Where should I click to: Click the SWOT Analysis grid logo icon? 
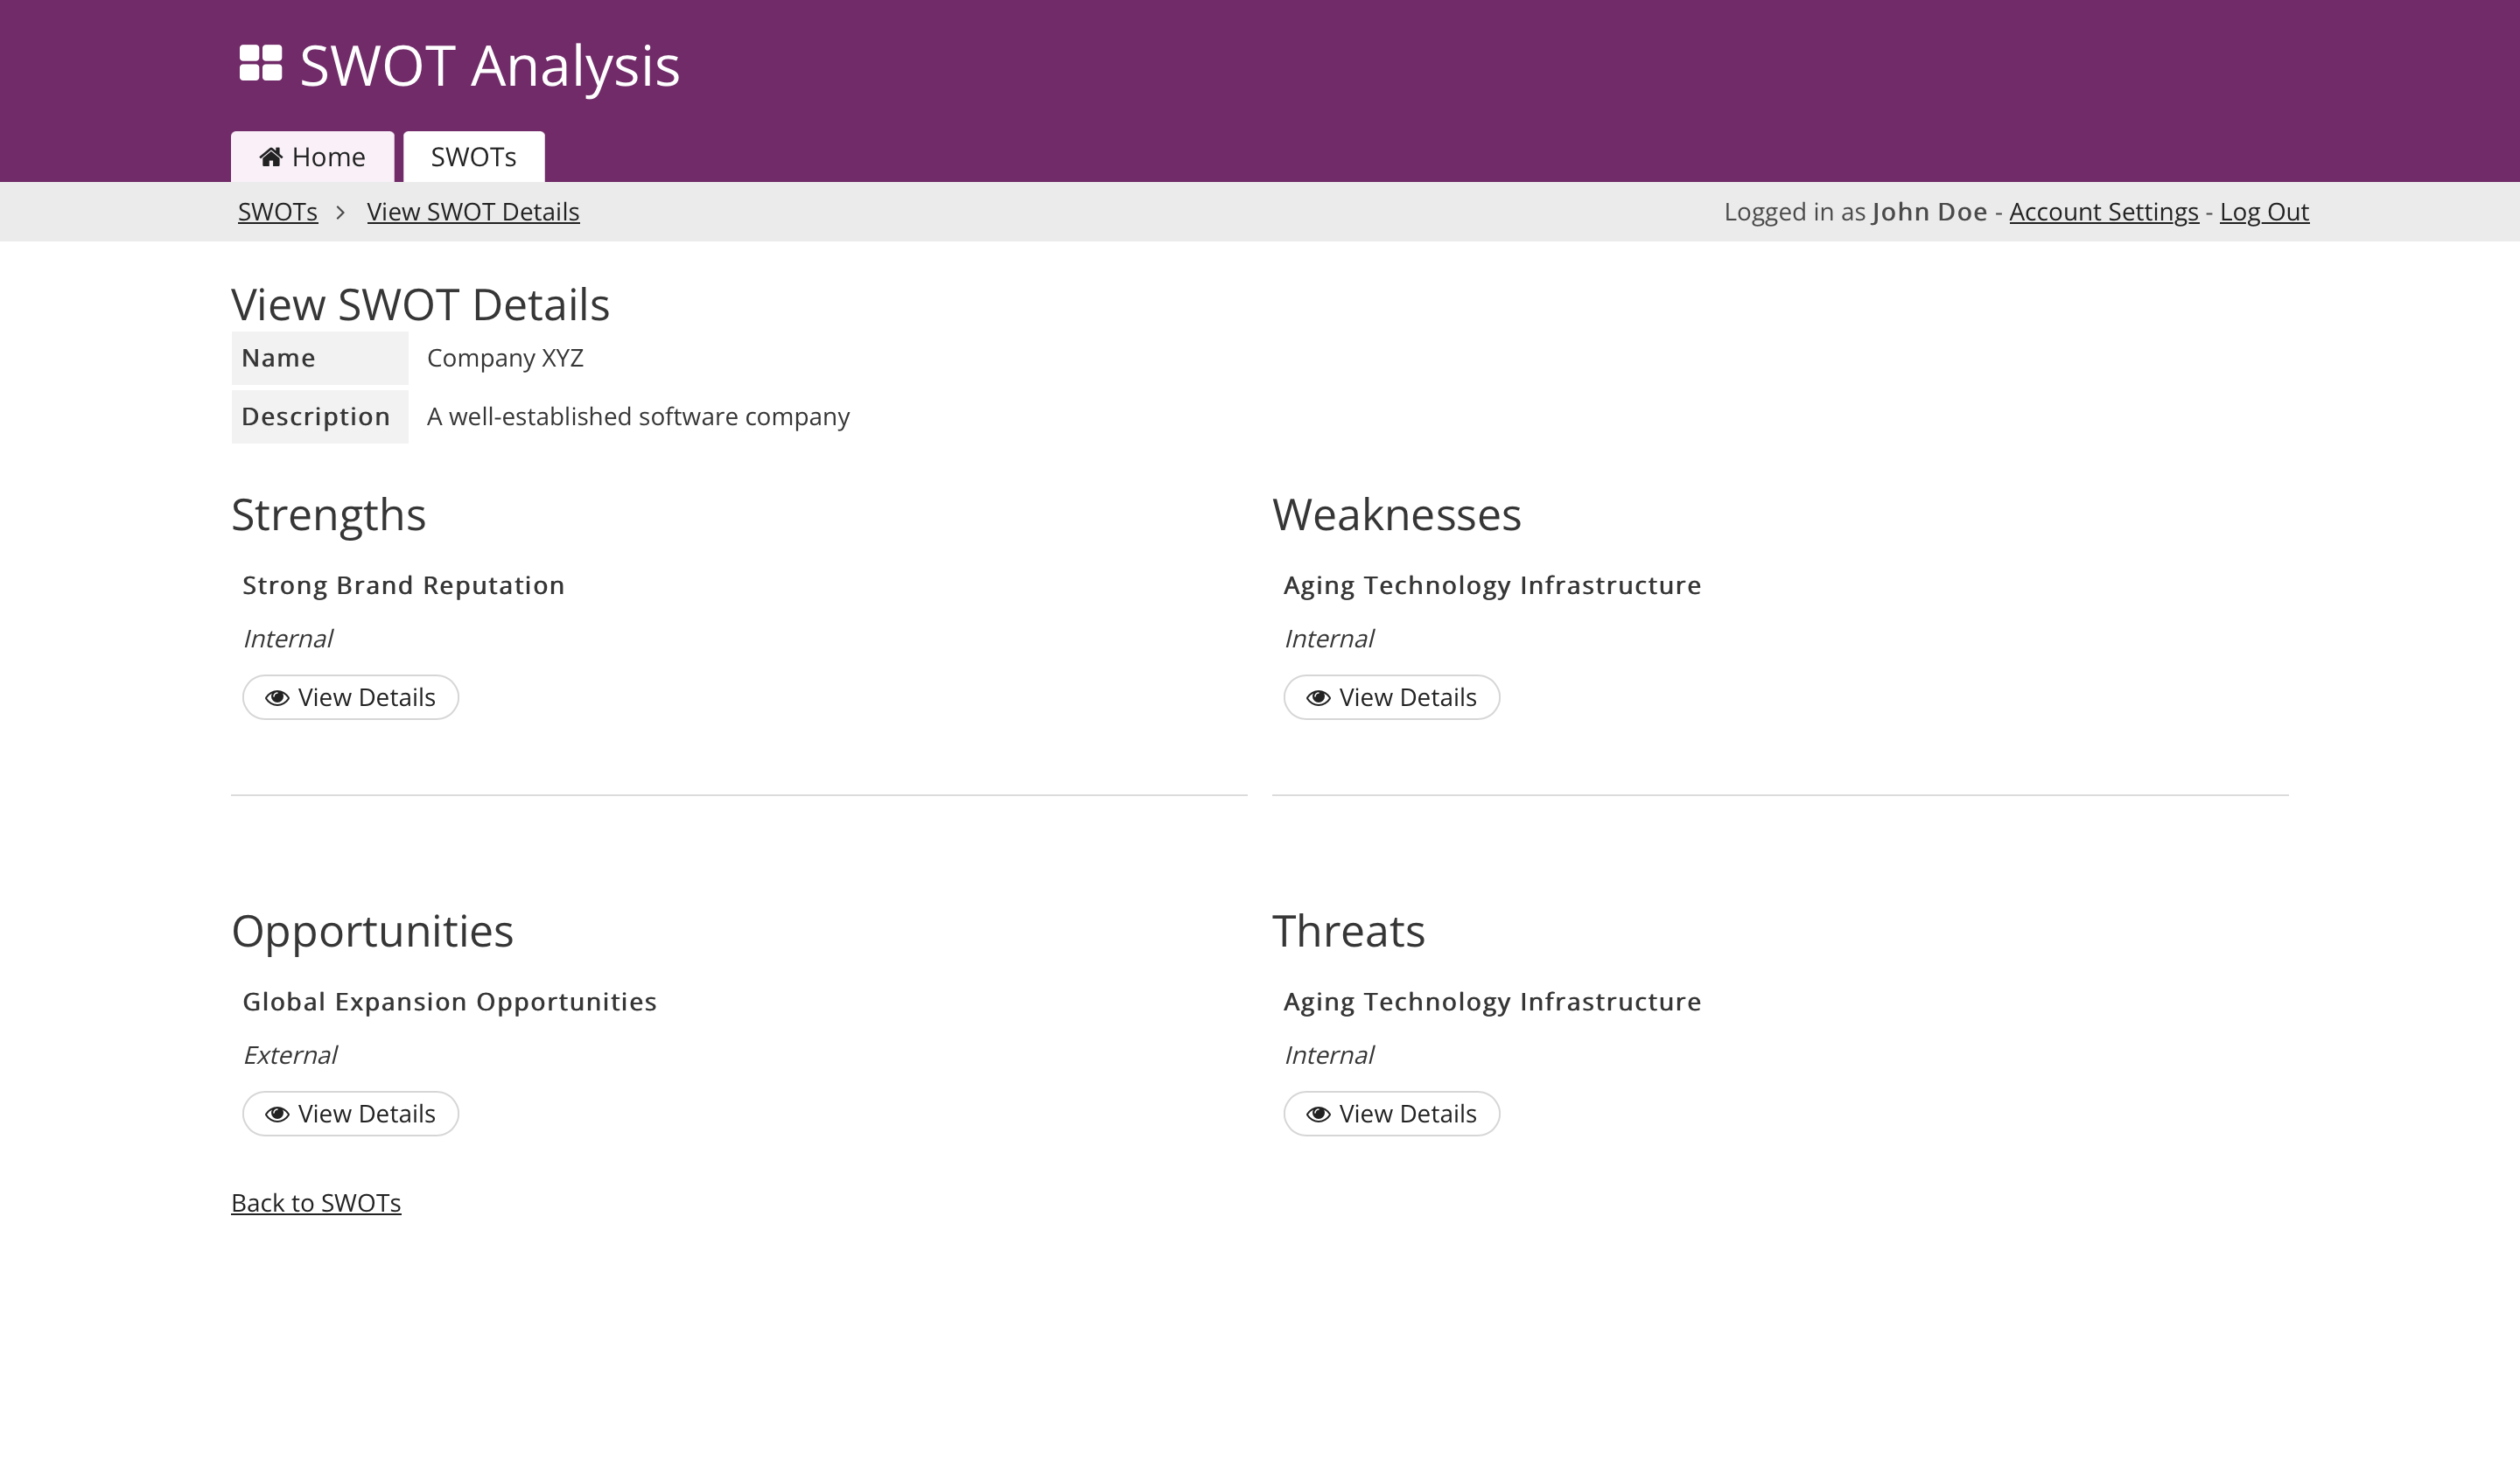tap(261, 63)
